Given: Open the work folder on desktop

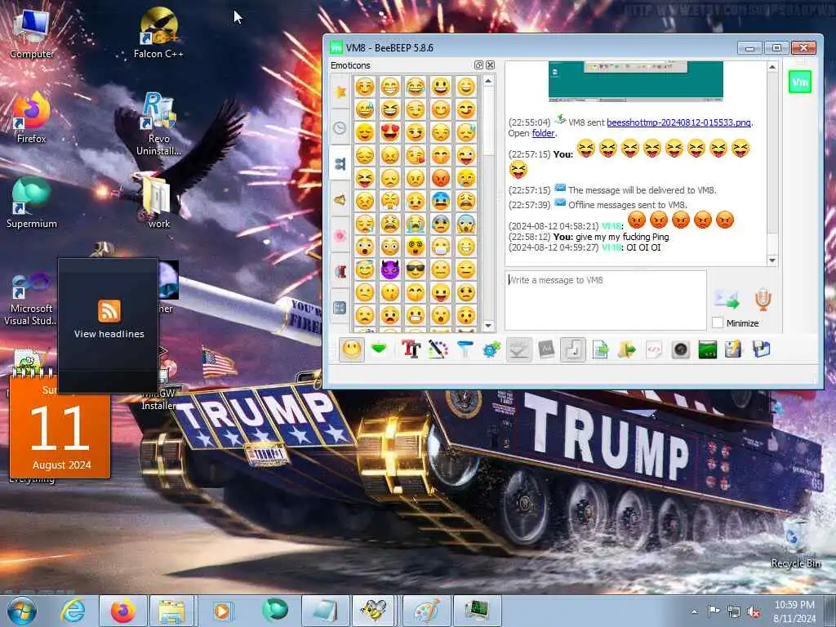Looking at the screenshot, I should (x=158, y=202).
